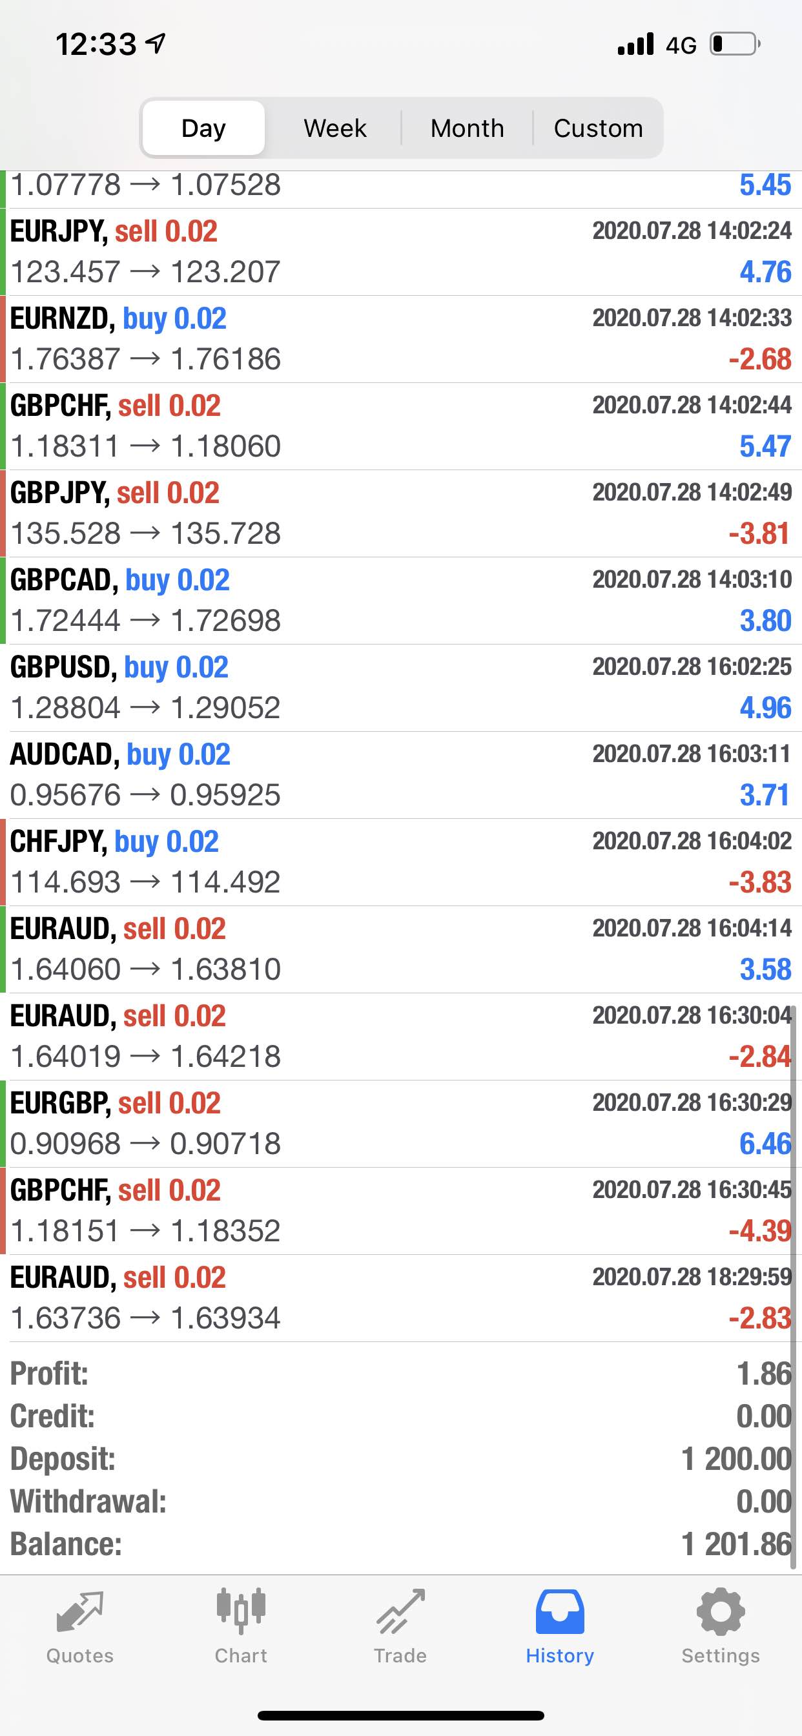Screen dimensions: 802x1736
Task: Tap the cellular signal bars icon
Action: coord(635,45)
